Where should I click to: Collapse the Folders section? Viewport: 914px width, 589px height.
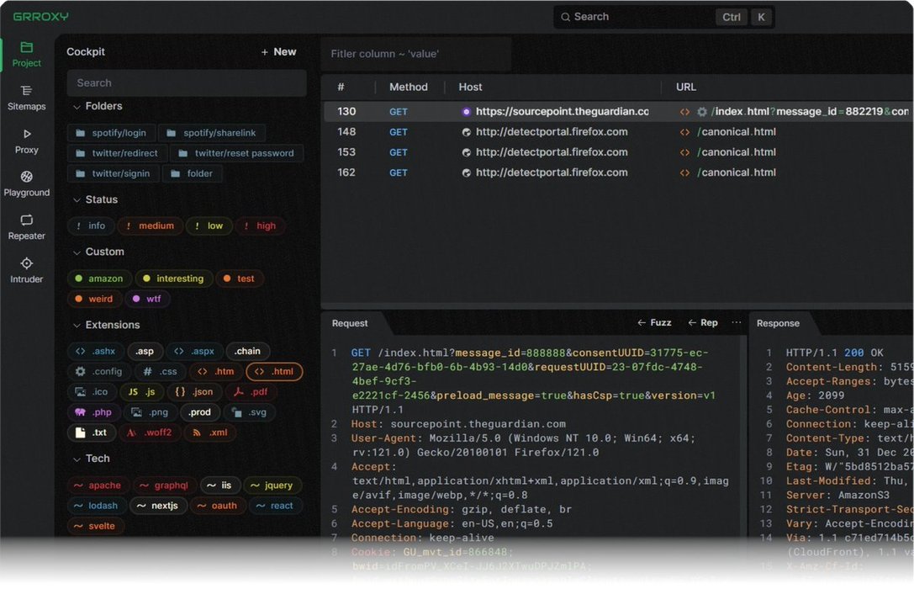pos(77,107)
